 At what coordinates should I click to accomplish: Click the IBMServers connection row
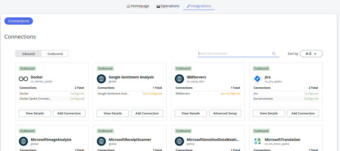pos(208,93)
